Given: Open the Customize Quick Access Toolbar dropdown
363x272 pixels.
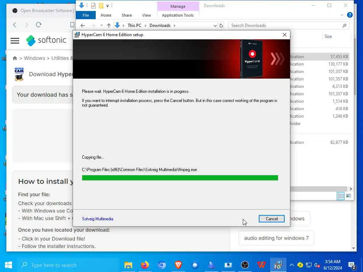Looking at the screenshot, I should pyautogui.click(x=108, y=6).
